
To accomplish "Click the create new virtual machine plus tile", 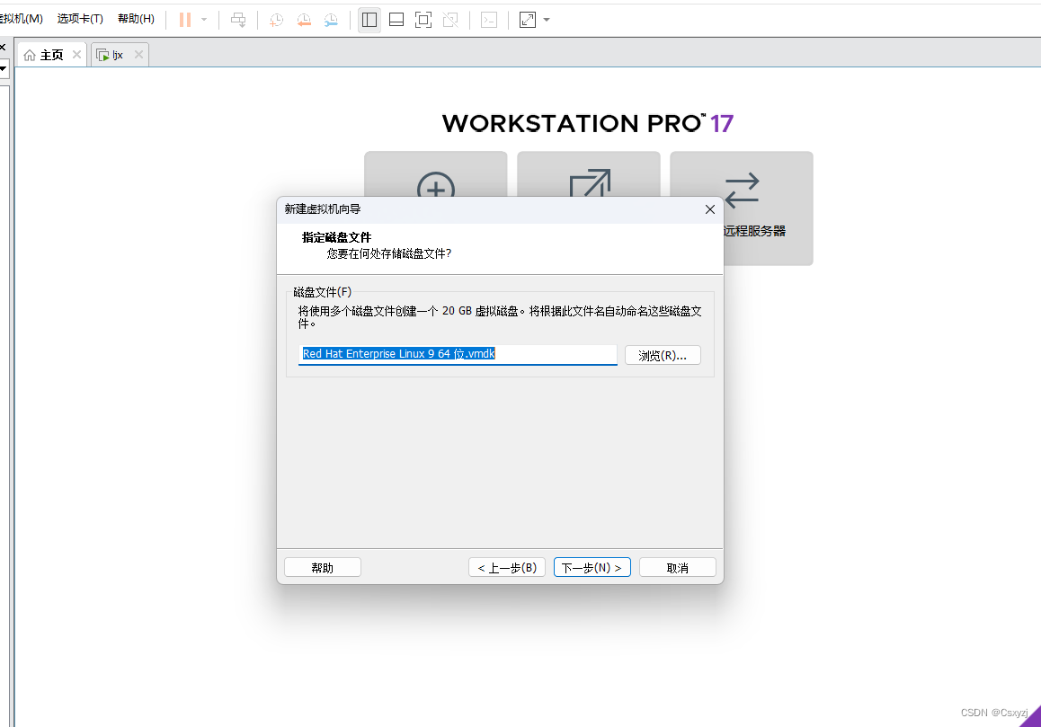I will (x=435, y=174).
